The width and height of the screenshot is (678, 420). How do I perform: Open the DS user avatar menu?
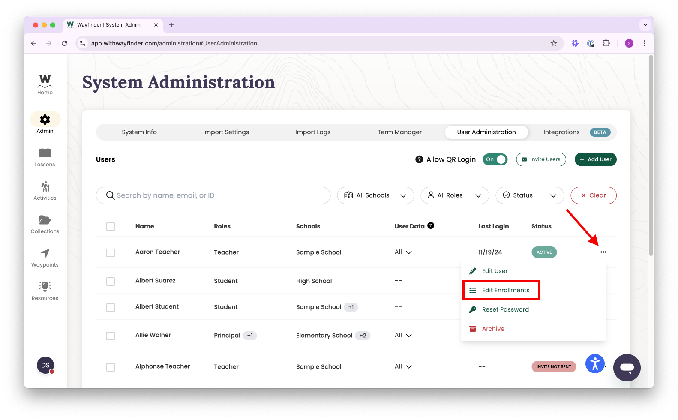click(x=45, y=365)
